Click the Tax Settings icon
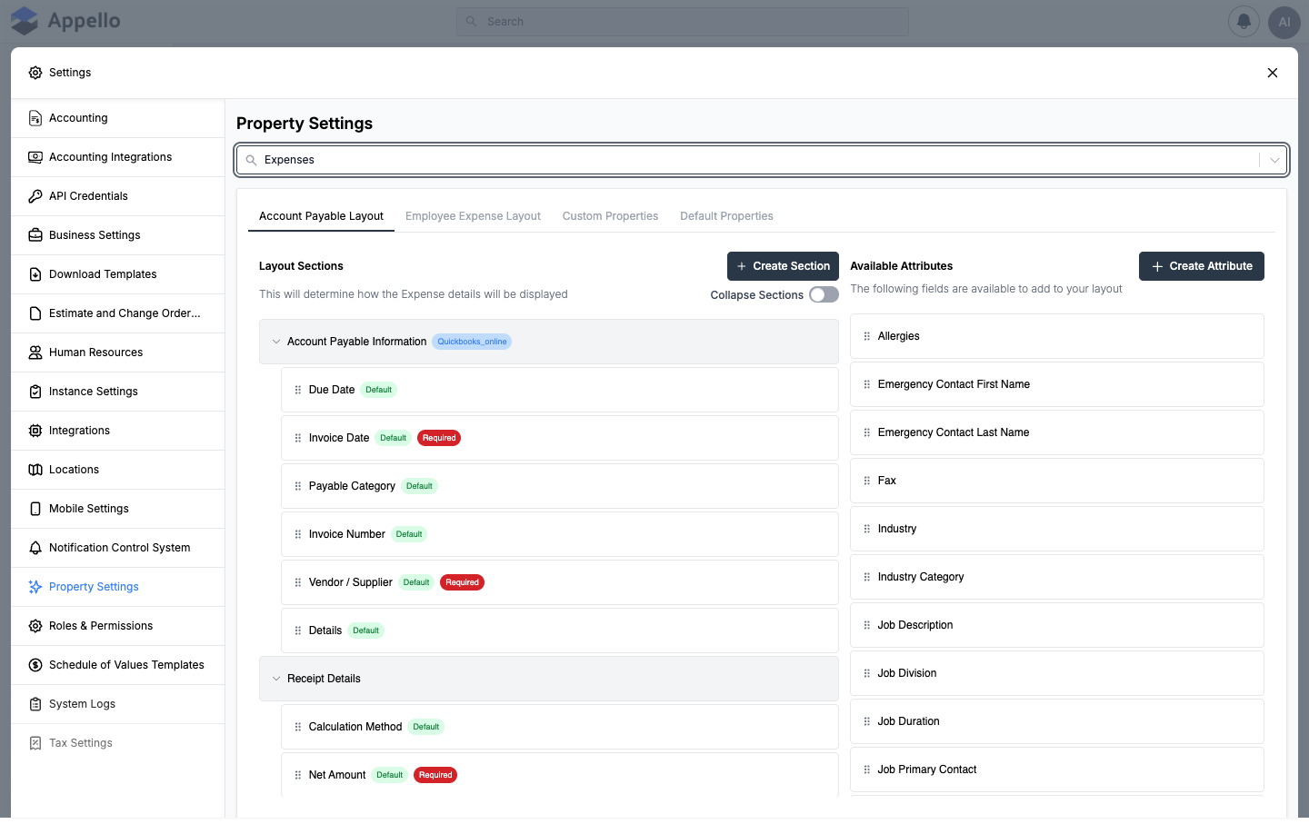 click(x=35, y=743)
